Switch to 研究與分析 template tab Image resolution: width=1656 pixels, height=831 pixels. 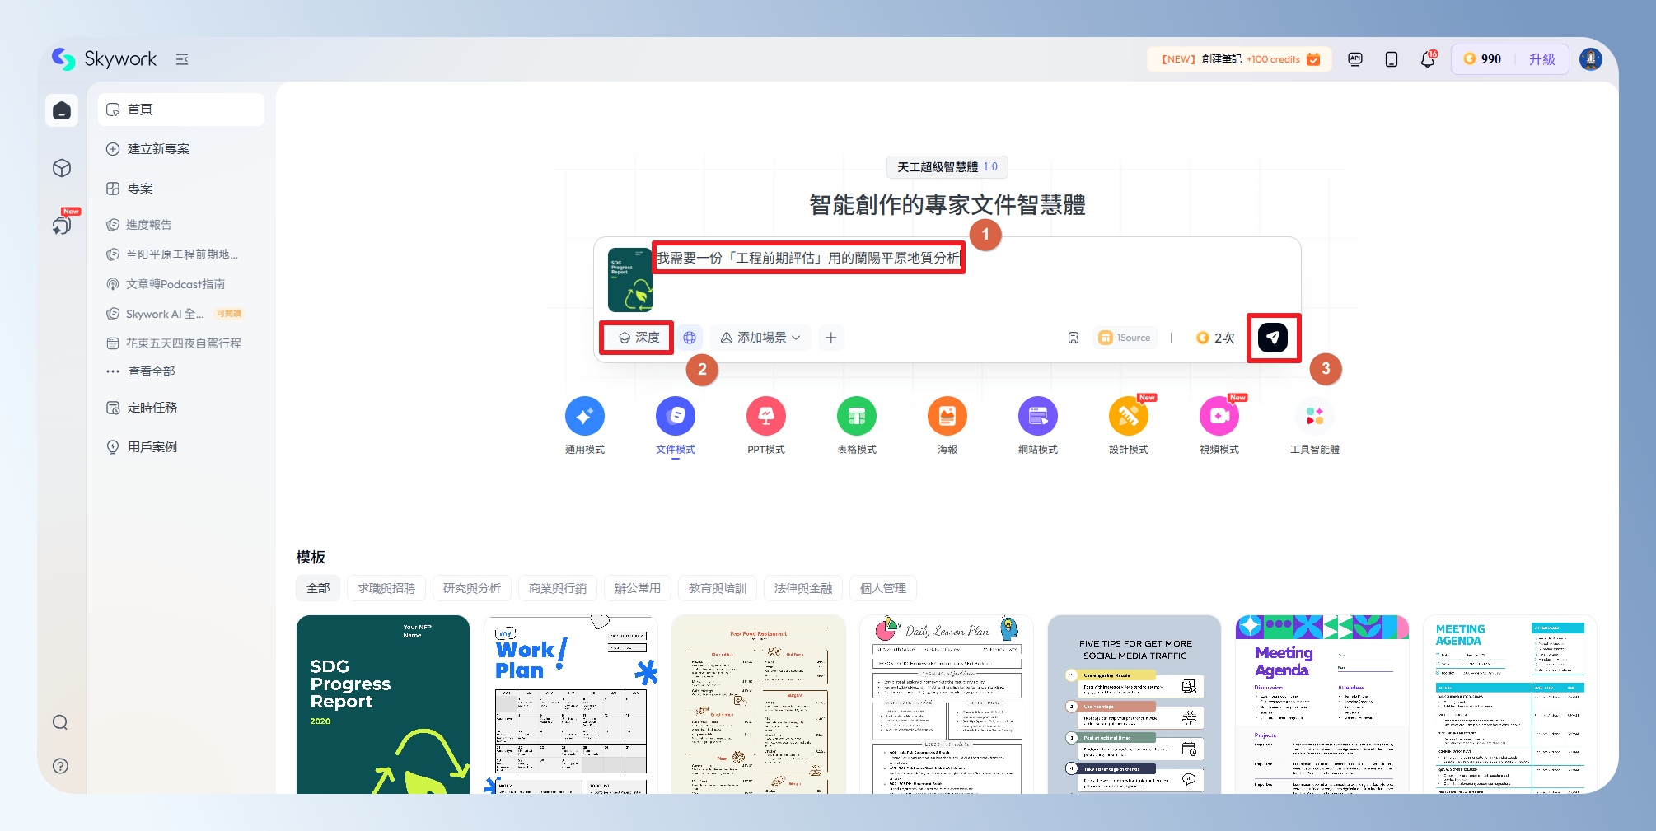(471, 588)
